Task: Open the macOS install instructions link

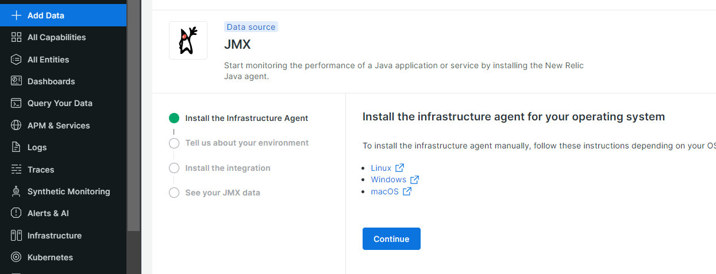Action: pos(384,191)
